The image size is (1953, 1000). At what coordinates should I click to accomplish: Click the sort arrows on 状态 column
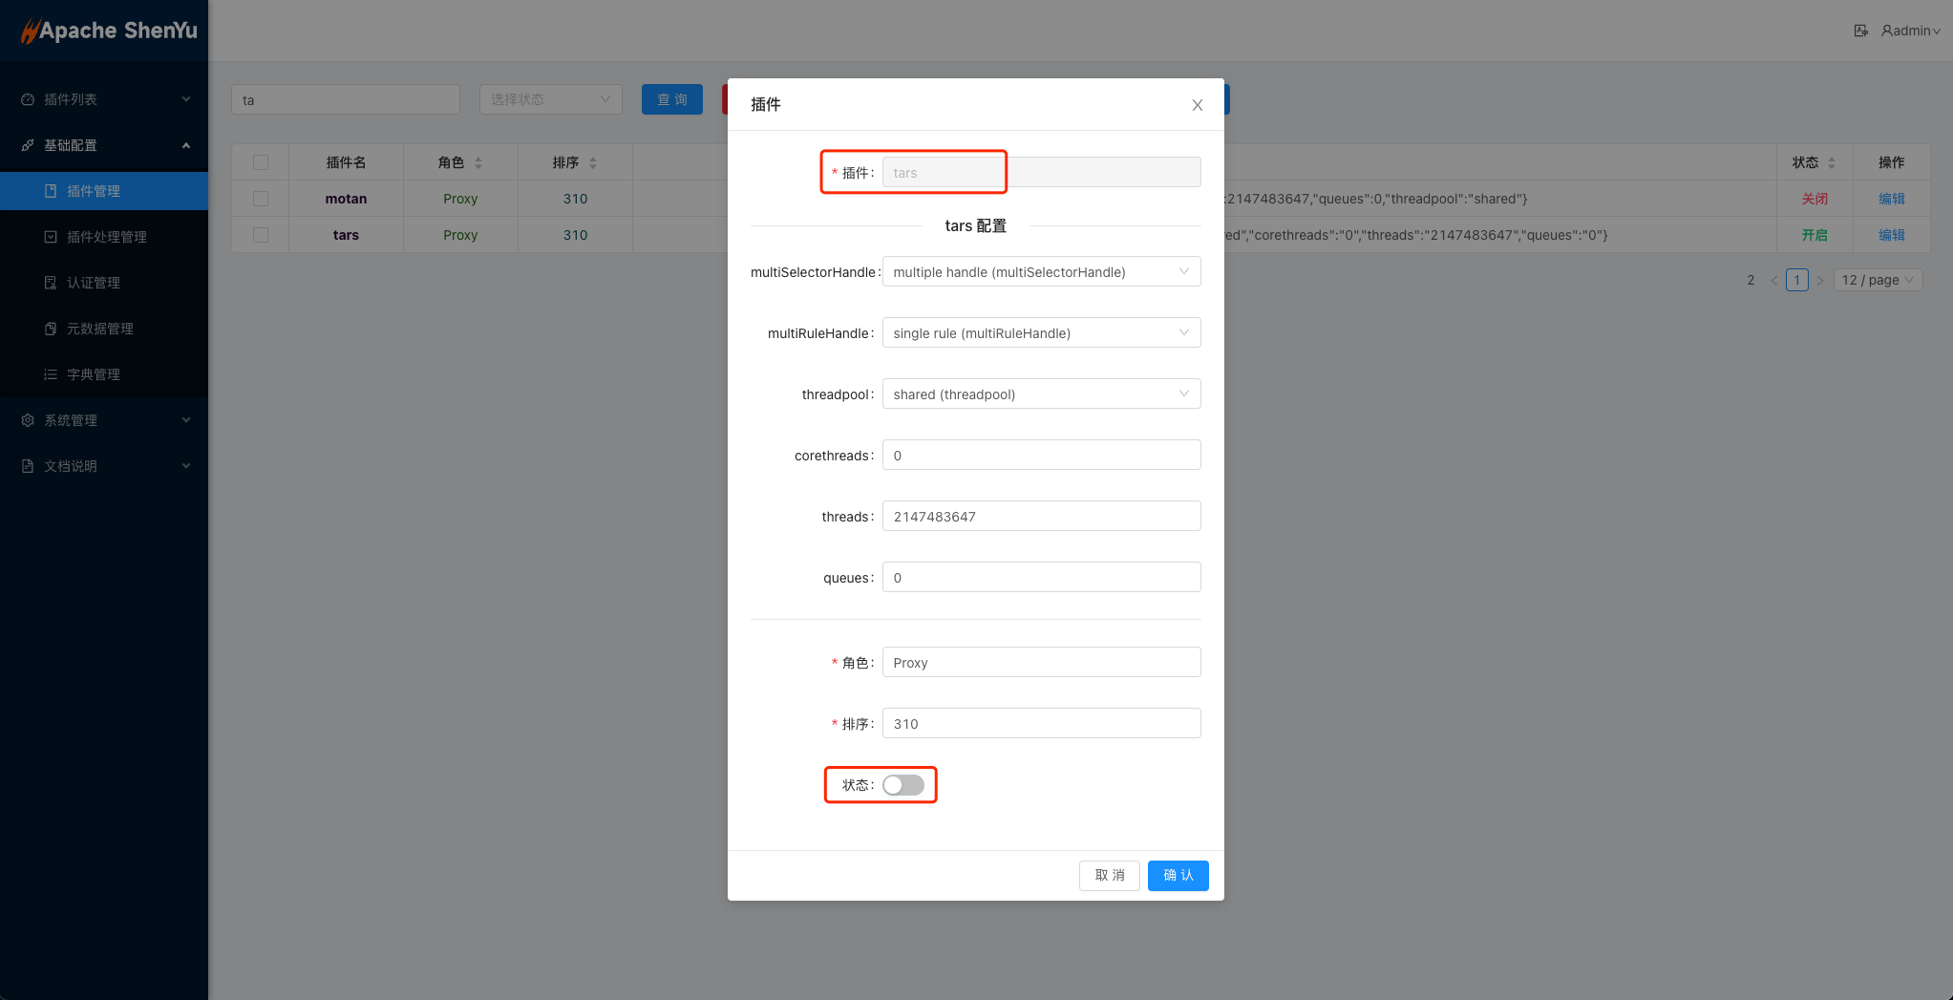tap(1832, 163)
